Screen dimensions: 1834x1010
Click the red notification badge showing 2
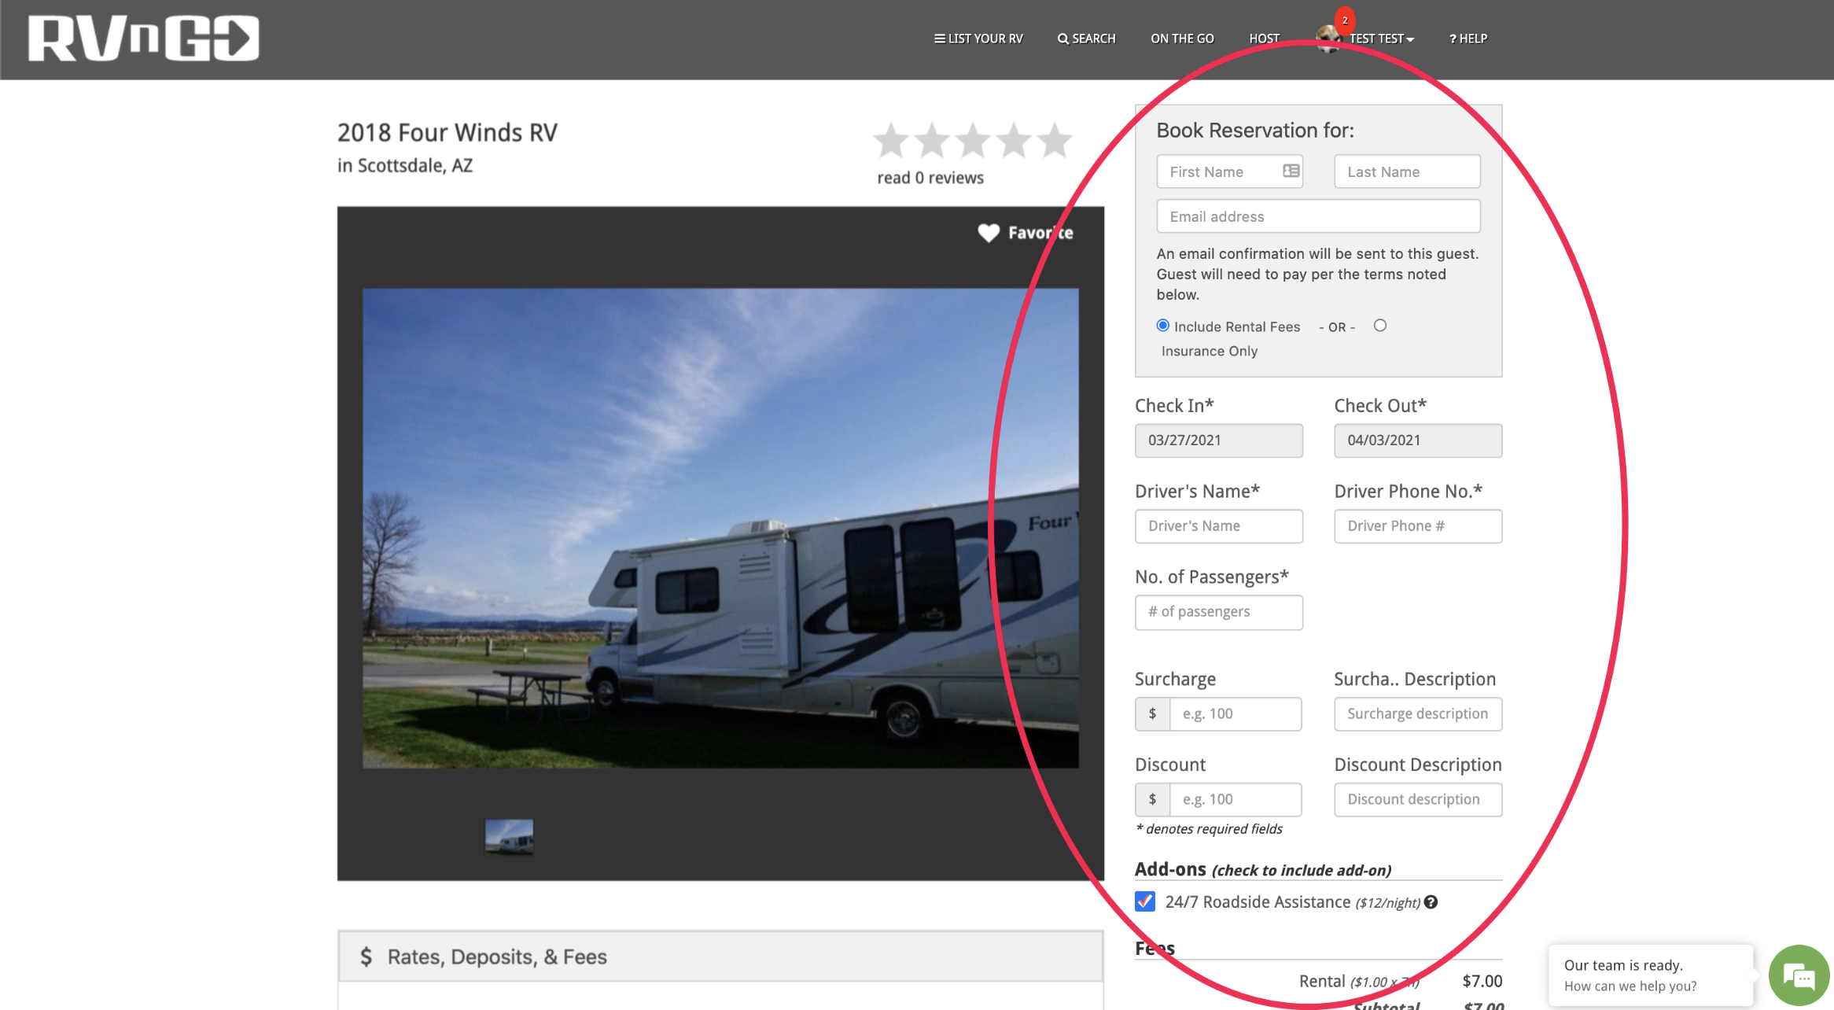pos(1346,22)
